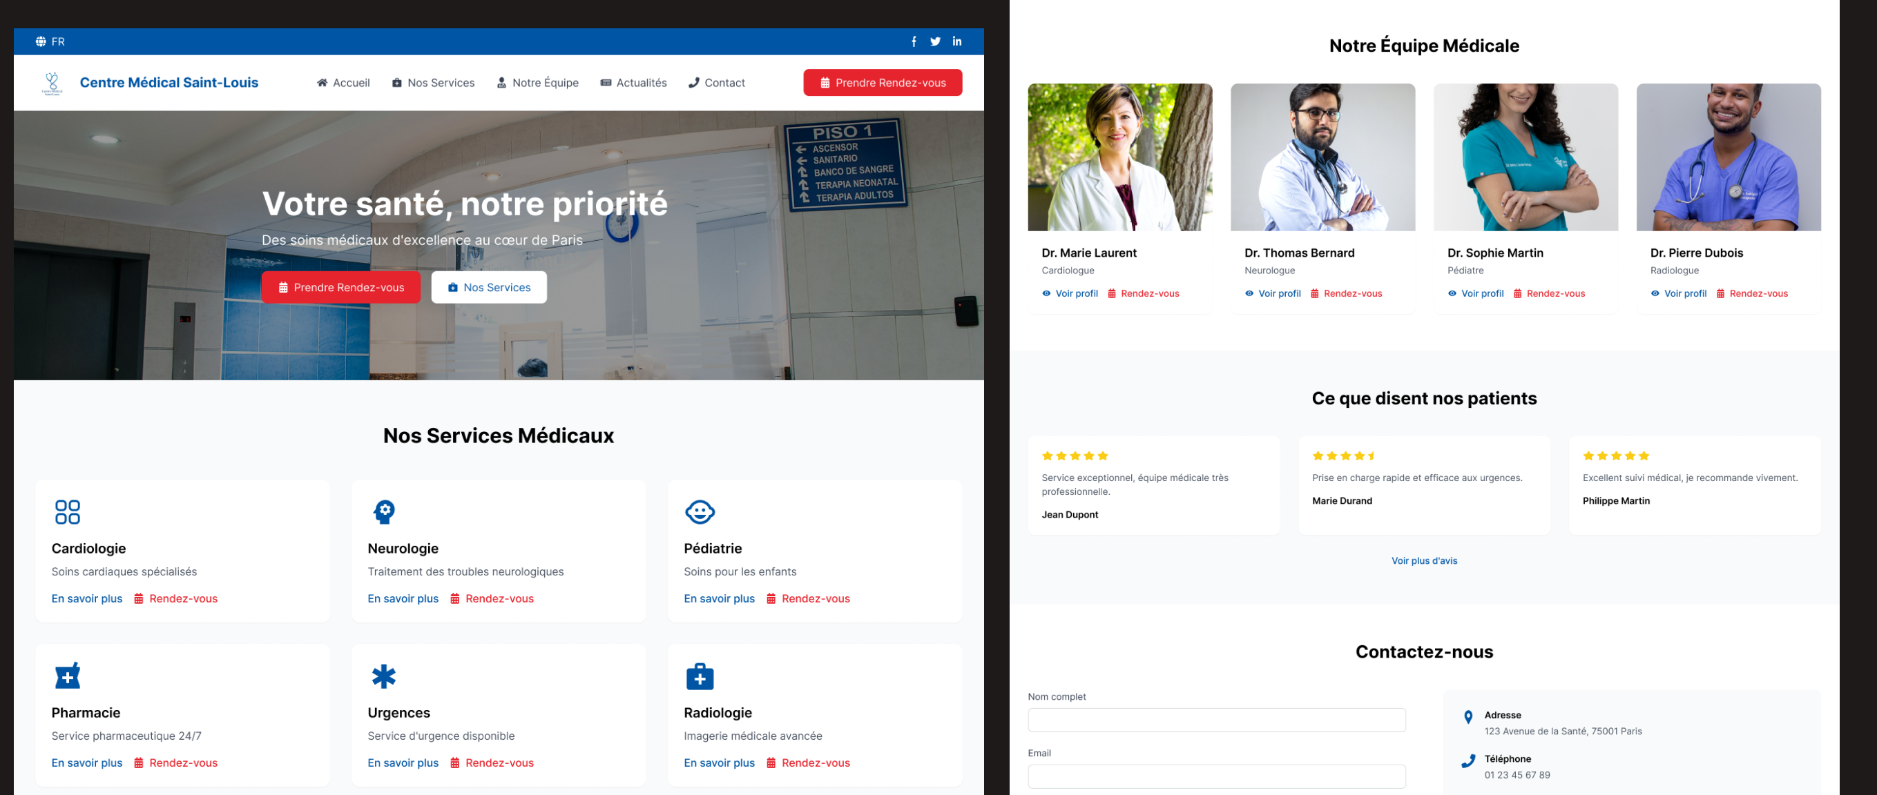Click address text 123 Avenue de la Santé
This screenshot has height=795, width=1877.
(x=1563, y=731)
